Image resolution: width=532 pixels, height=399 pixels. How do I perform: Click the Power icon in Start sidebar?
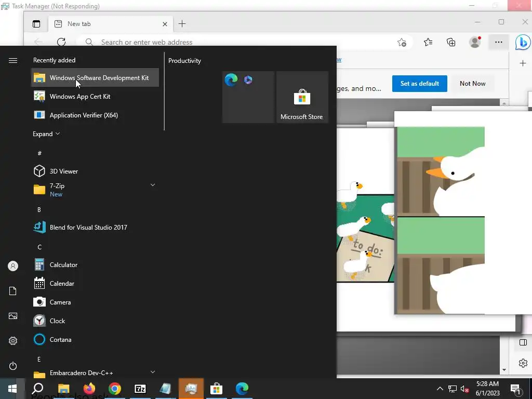[x=13, y=366]
